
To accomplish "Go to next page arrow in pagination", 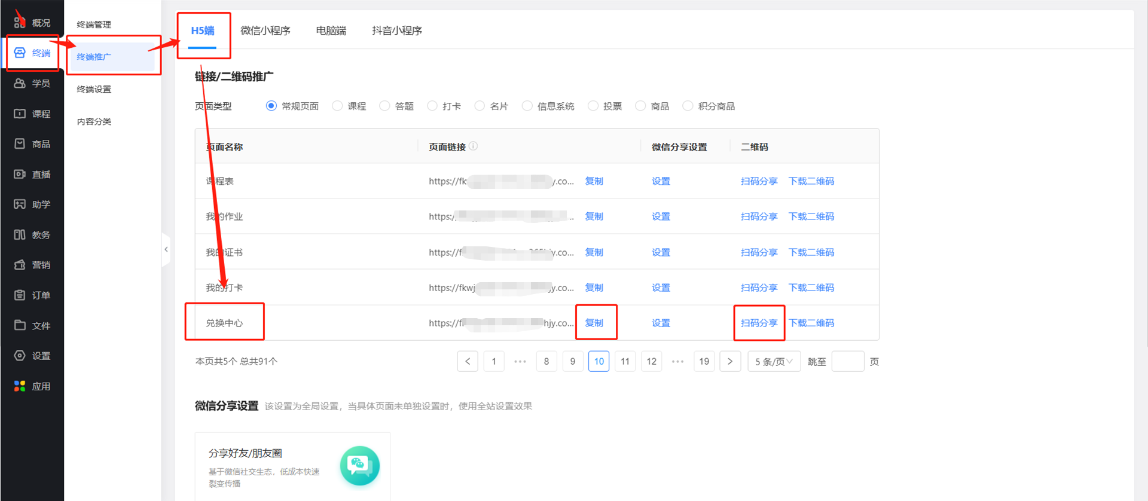I will tap(730, 362).
